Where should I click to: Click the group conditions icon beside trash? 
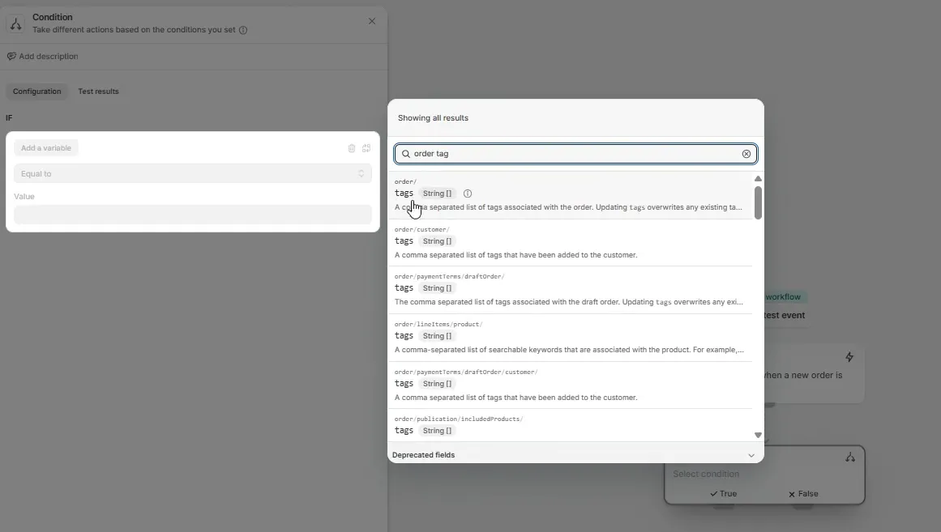(x=366, y=148)
